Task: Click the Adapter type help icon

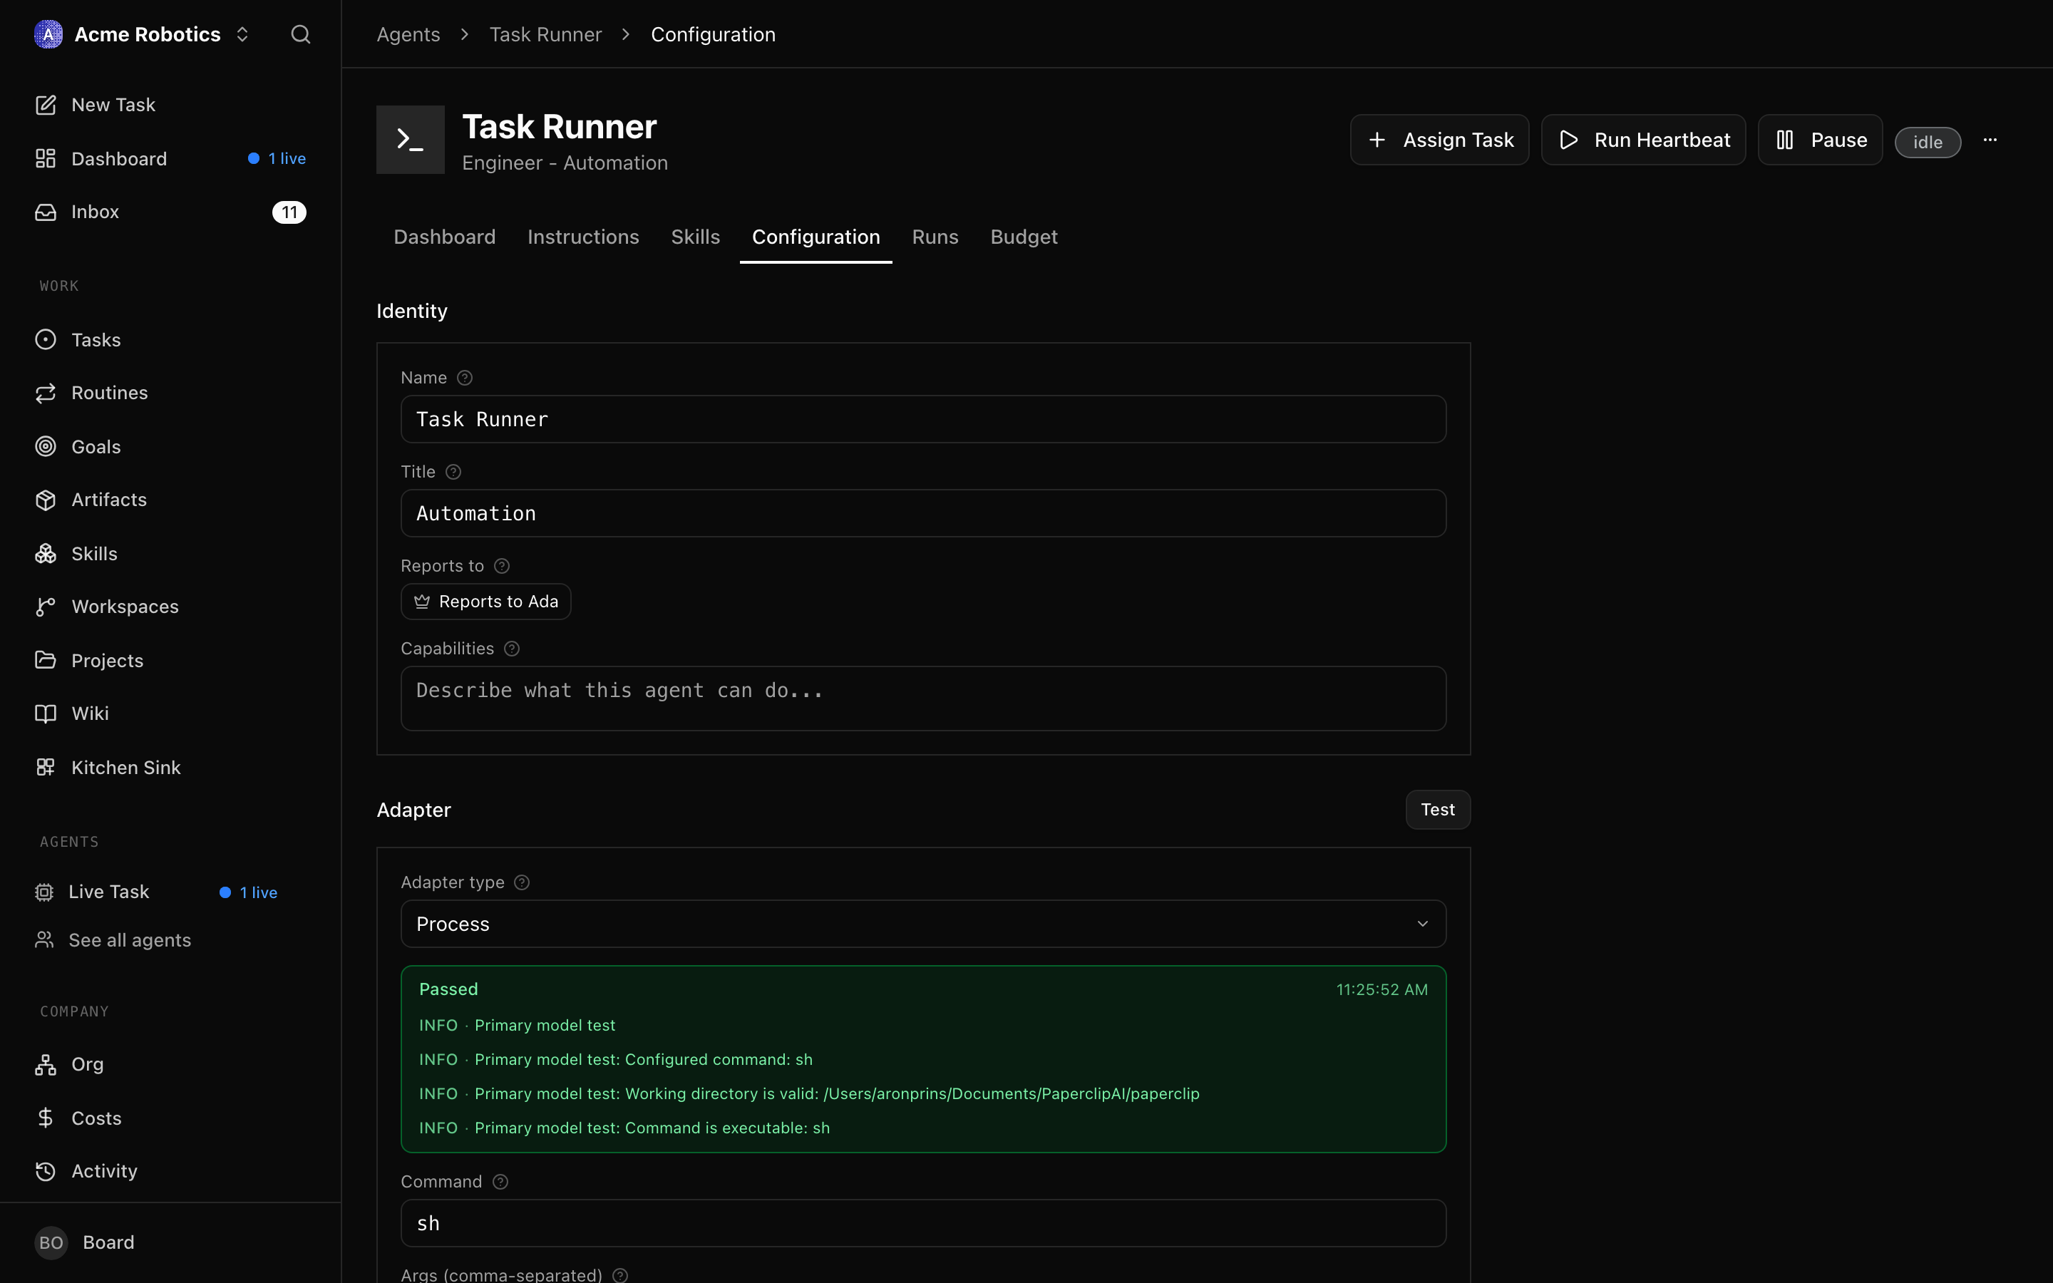Action: point(523,882)
